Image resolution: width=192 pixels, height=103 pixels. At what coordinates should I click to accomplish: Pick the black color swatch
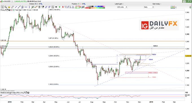[93, 6]
